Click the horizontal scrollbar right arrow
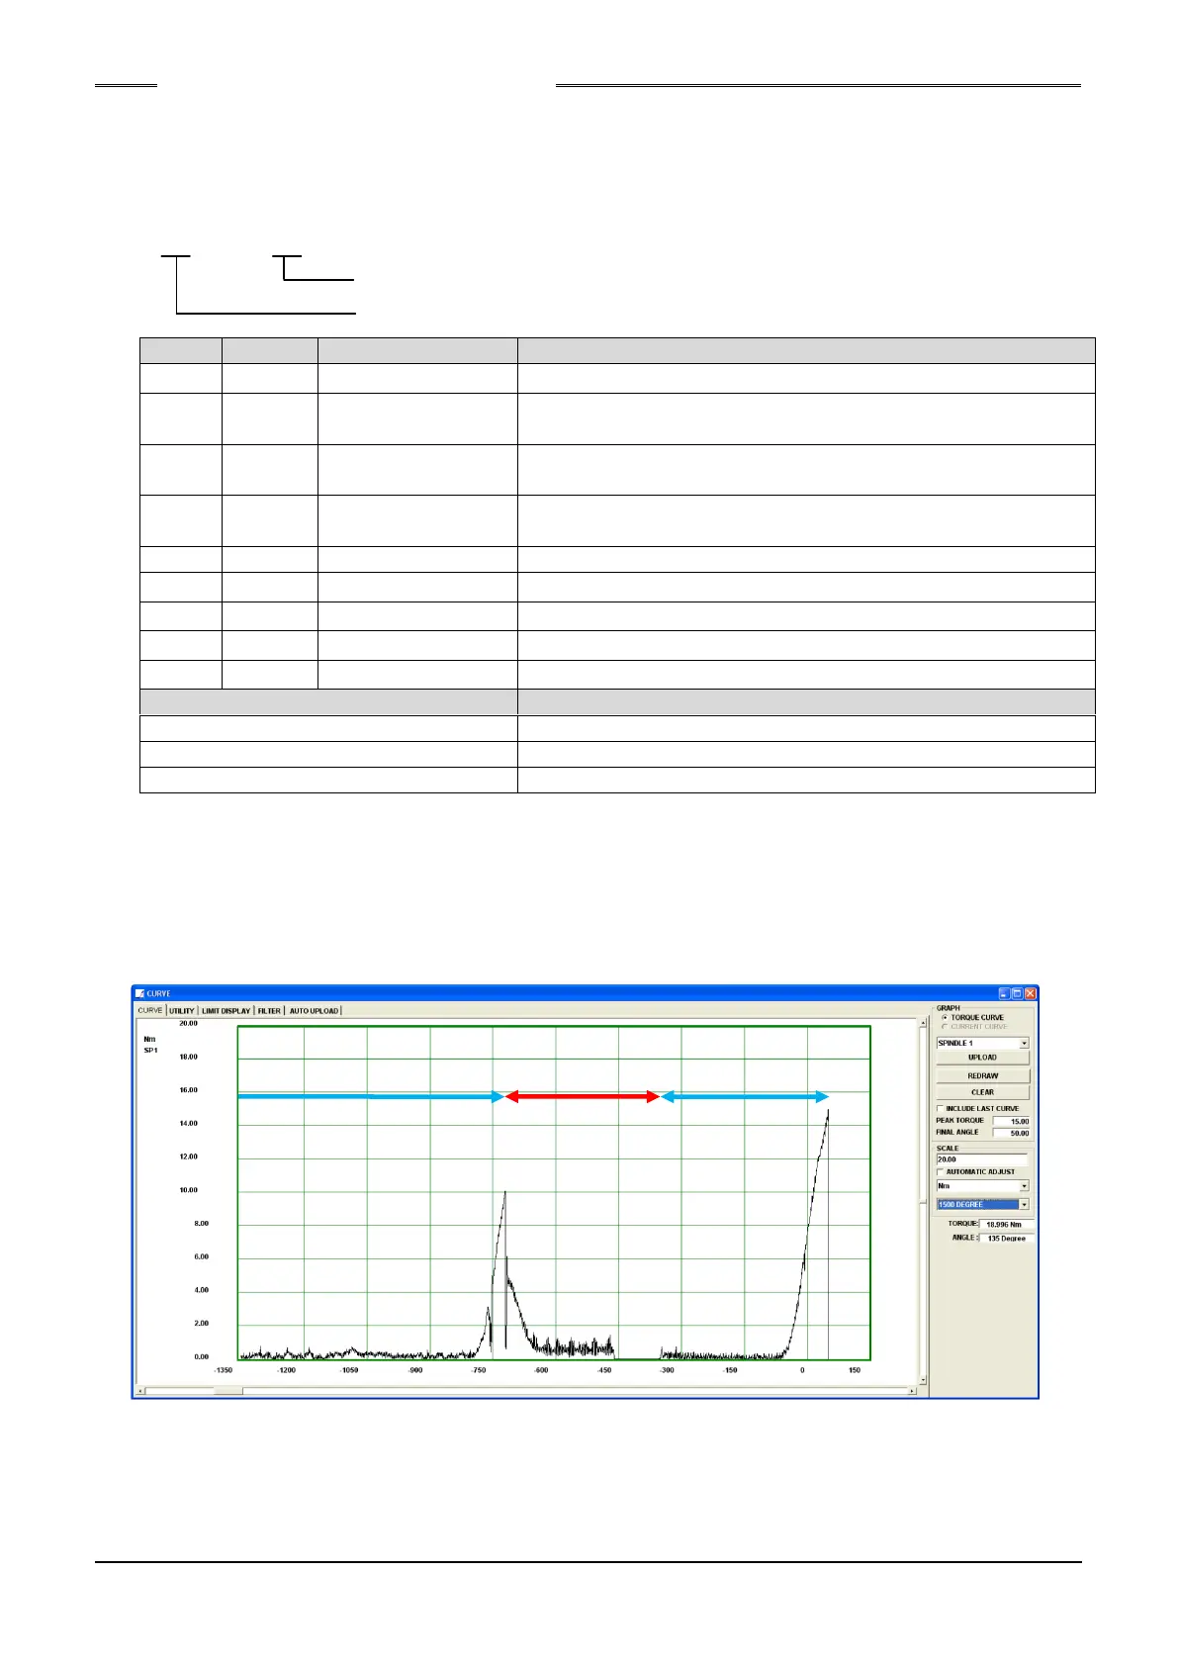1178x1666 pixels. tap(913, 1391)
